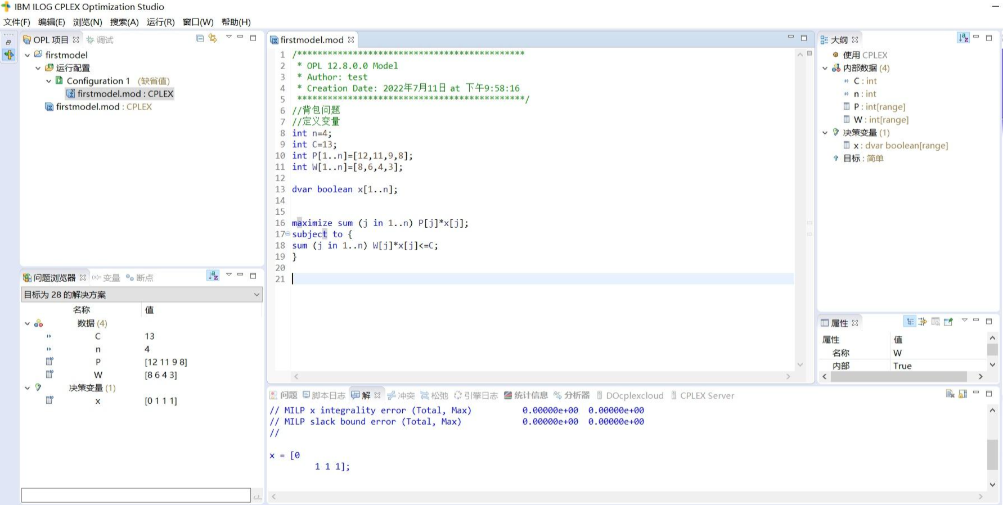Viewport: 1003px width, 505px height.
Task: Collapse the 运行配置 folder
Action: [38, 68]
